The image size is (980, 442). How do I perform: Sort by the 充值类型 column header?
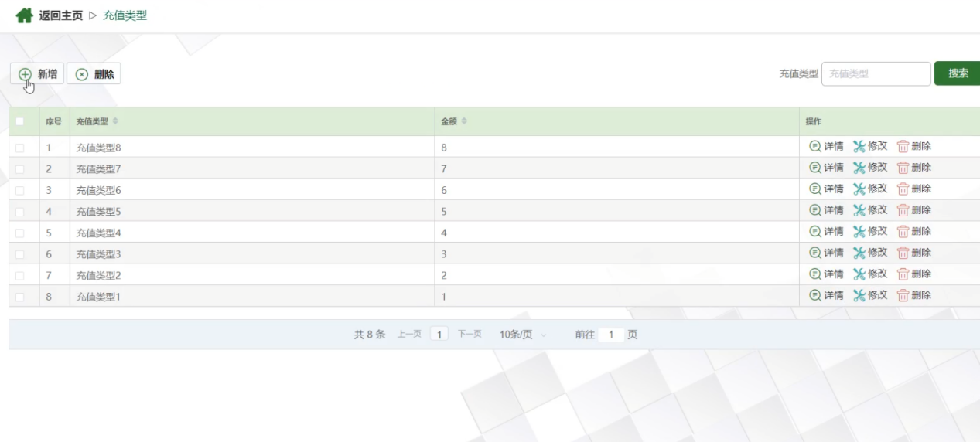pos(97,122)
